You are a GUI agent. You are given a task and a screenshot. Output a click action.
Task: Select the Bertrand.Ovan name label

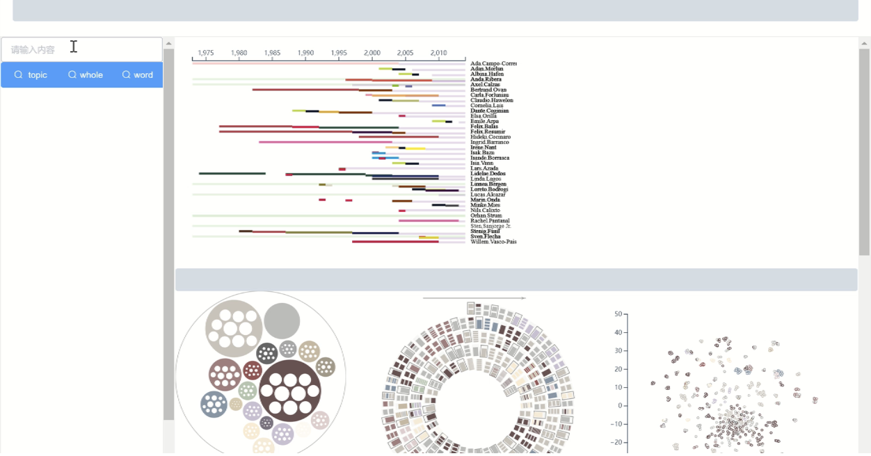click(488, 90)
